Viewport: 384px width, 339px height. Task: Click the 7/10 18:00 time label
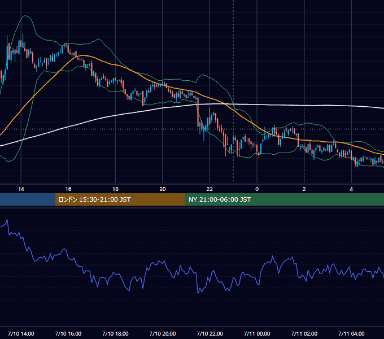[x=115, y=333]
